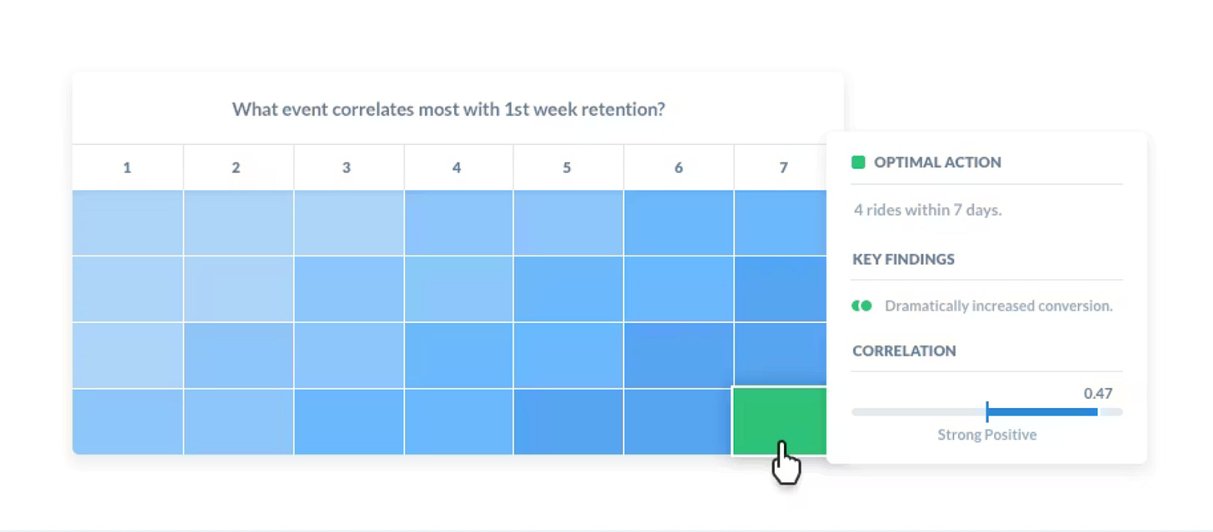Click the chart title about 1st week retention
Viewport: 1213px width, 532px height.
pyautogui.click(x=448, y=109)
